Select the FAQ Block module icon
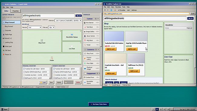 tap(85, 40)
